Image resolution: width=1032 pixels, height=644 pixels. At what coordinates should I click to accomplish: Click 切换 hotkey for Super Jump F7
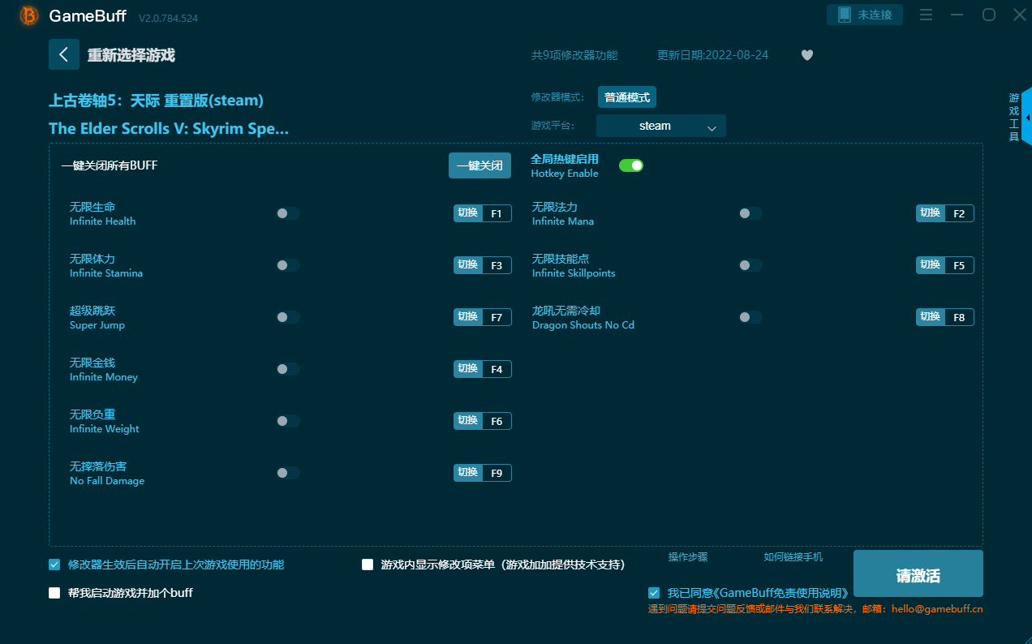(468, 317)
